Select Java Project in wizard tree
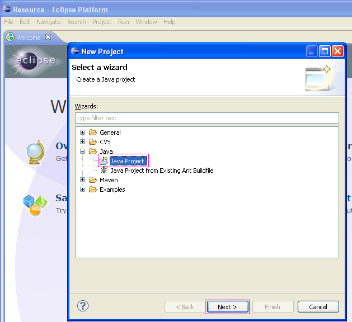Viewport: 352px width, 322px height. (128, 161)
